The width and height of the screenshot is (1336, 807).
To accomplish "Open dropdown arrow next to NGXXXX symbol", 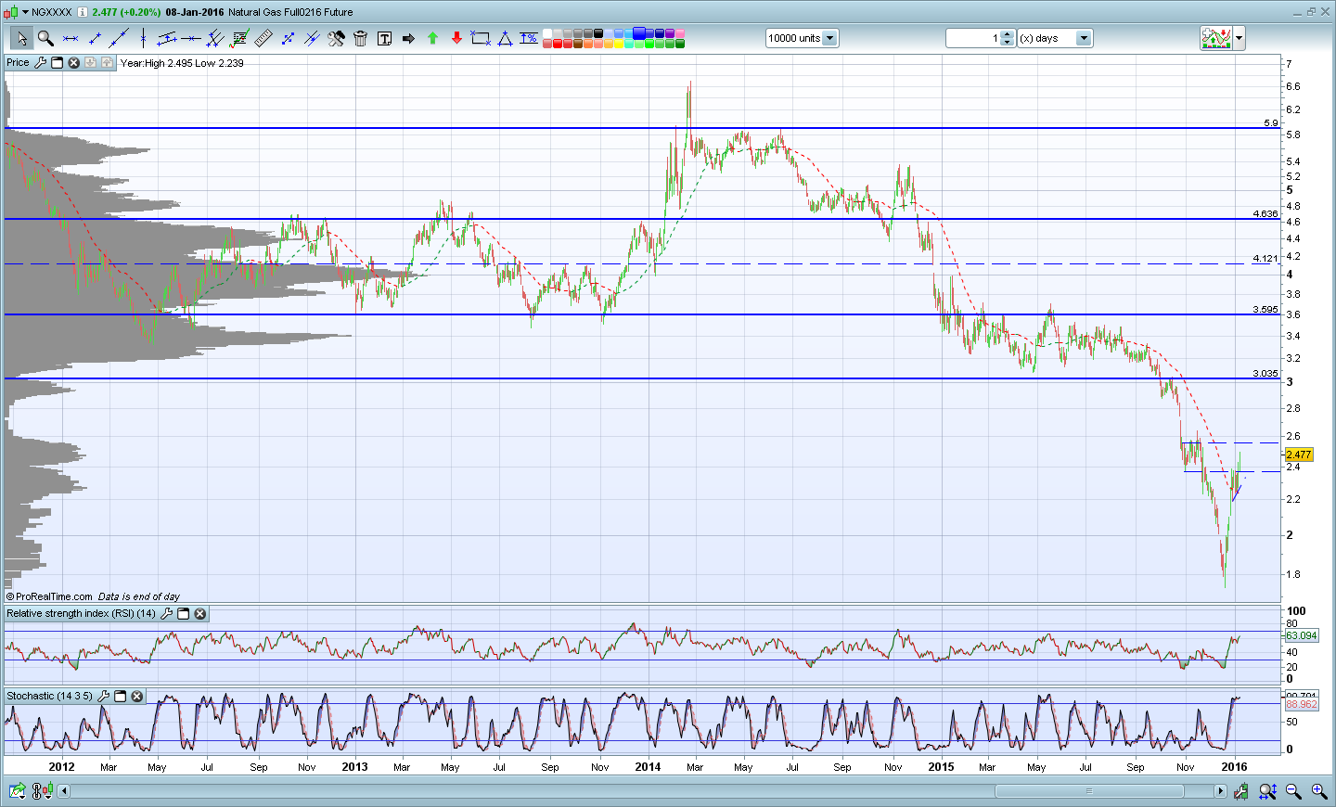I will pyautogui.click(x=24, y=12).
